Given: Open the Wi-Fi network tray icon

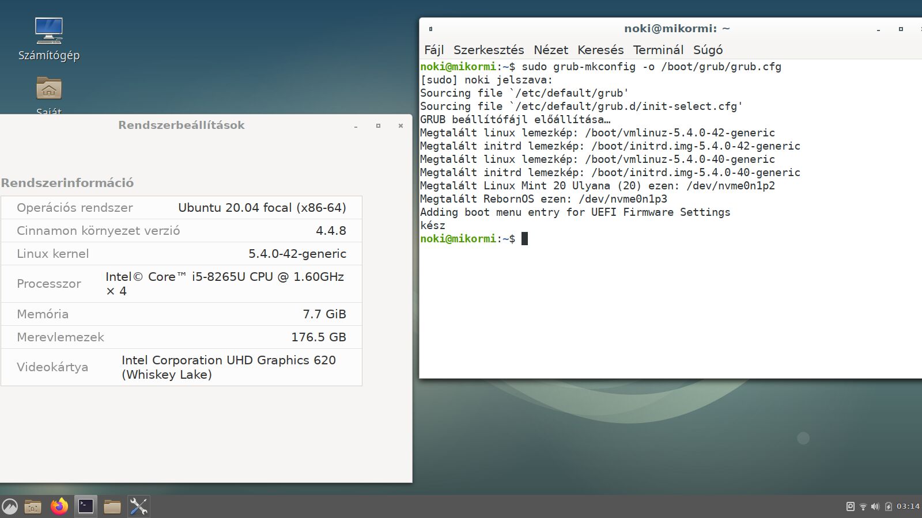Looking at the screenshot, I should coord(863,506).
